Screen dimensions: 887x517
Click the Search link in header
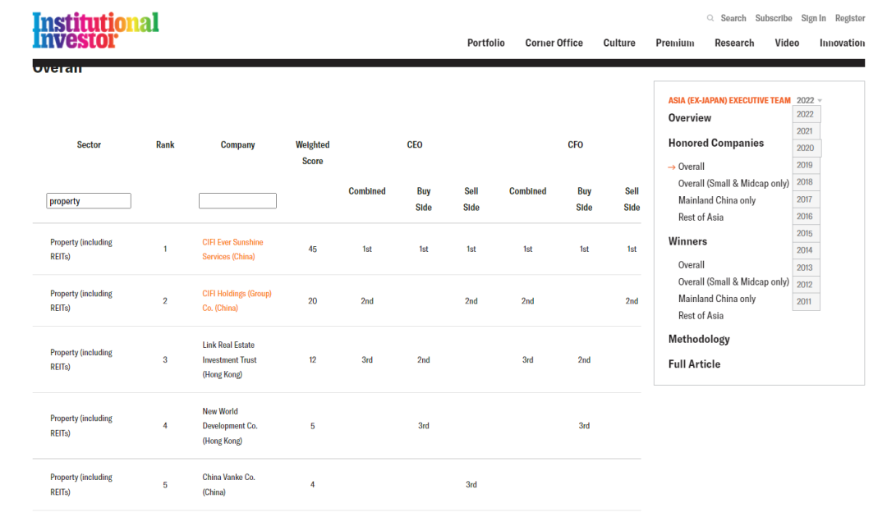(733, 18)
